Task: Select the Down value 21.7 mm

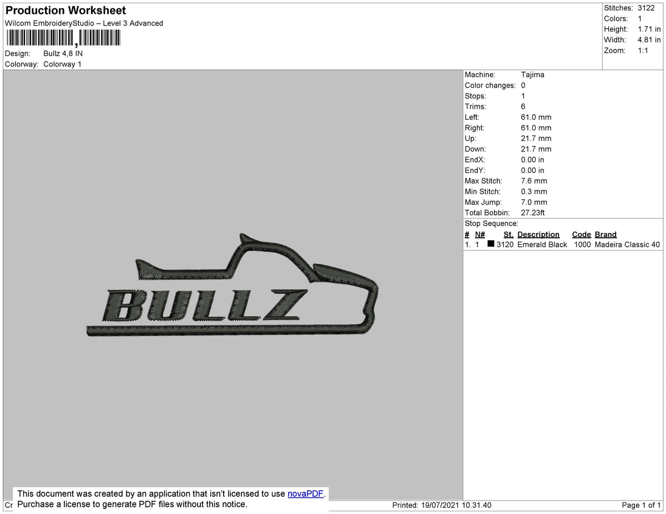Action: click(536, 149)
